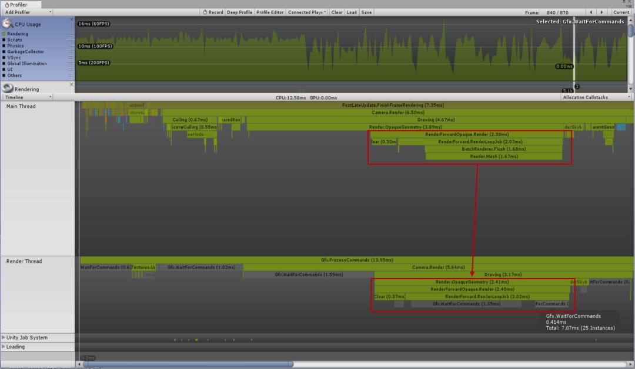Toggle Others category in CPU chart
The width and height of the screenshot is (635, 369).
pos(4,76)
